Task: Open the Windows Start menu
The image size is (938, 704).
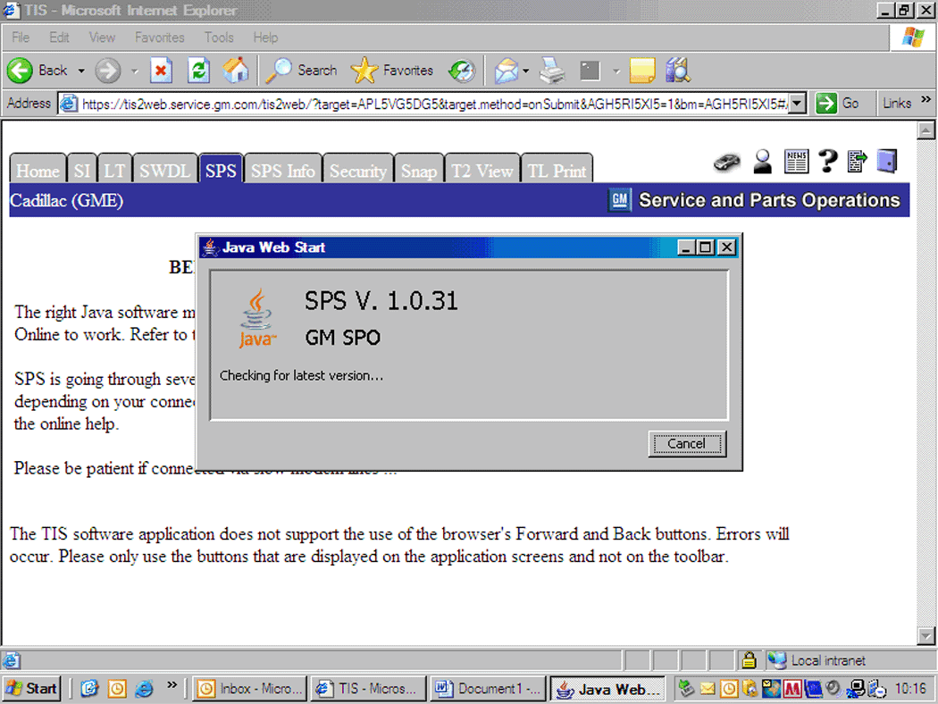Action: coord(32,688)
